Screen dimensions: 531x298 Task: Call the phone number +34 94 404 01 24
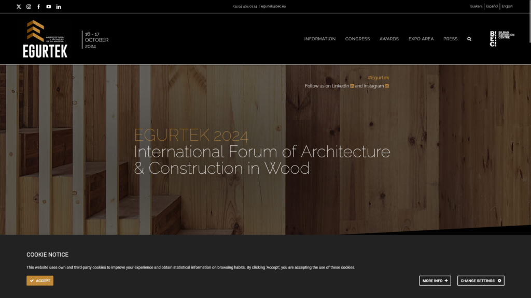pos(245,6)
